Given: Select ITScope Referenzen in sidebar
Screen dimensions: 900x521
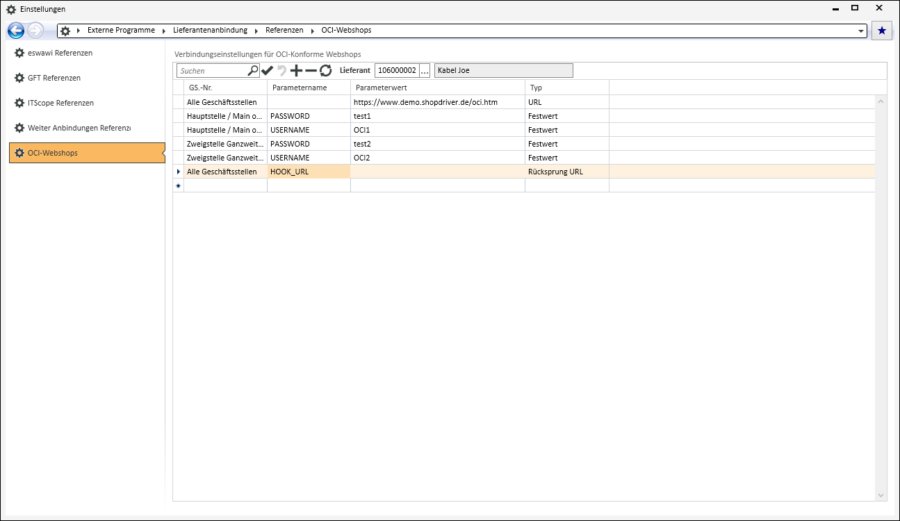Looking at the screenshot, I should [87, 103].
